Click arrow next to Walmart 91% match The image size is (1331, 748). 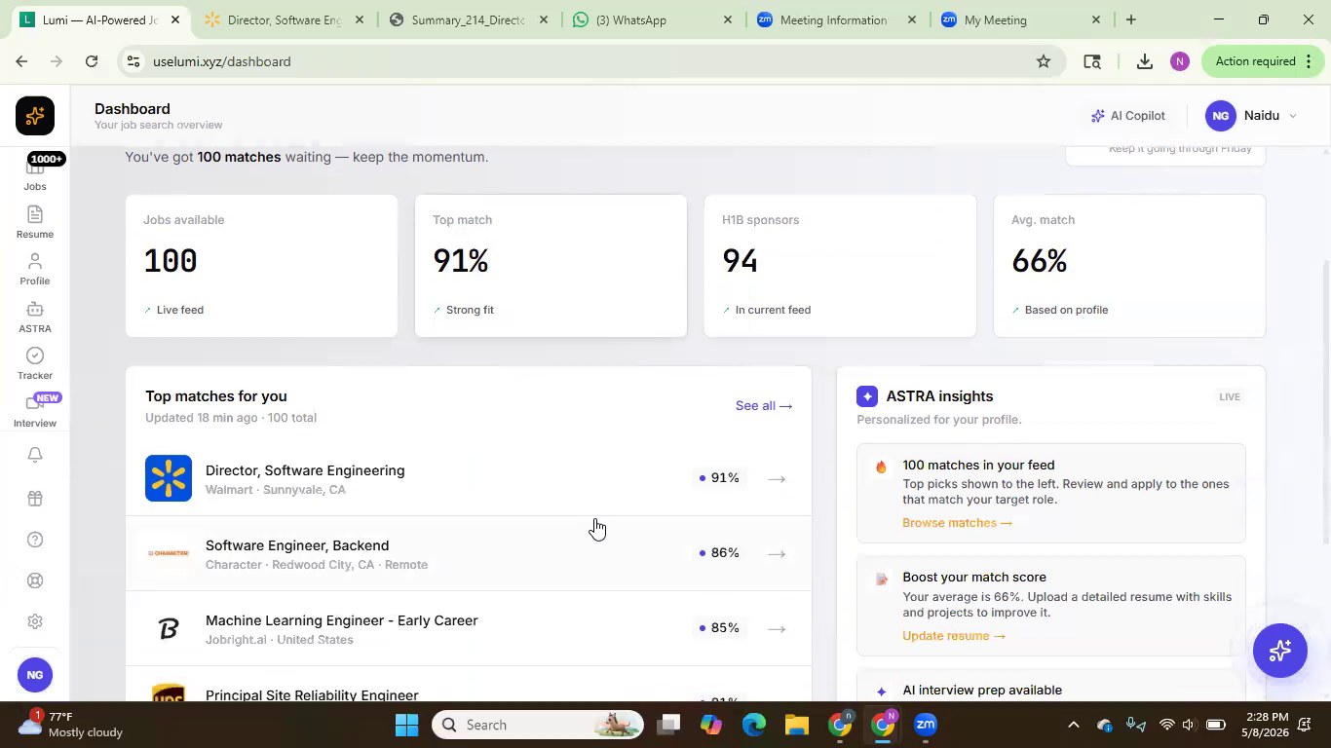(777, 479)
